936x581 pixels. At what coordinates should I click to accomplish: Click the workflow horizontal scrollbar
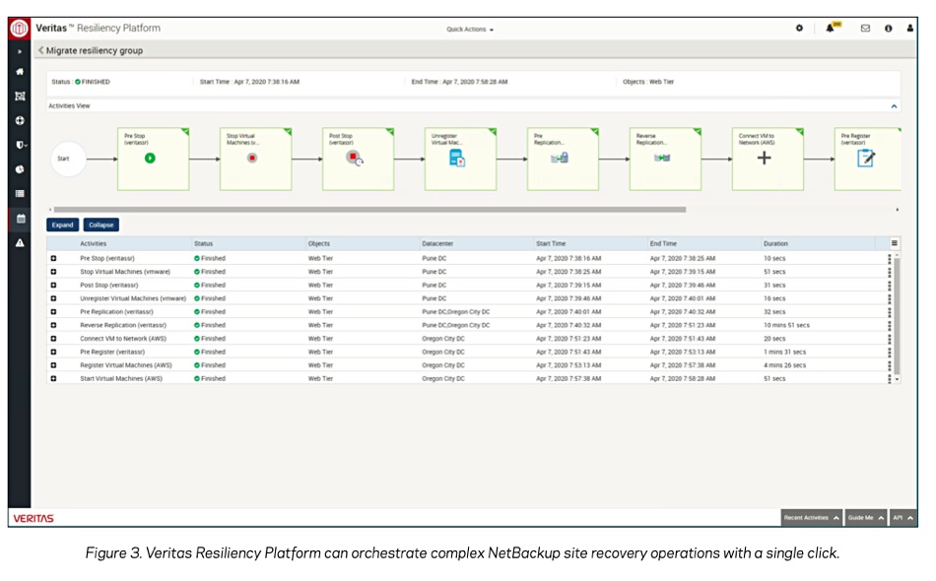pos(369,210)
